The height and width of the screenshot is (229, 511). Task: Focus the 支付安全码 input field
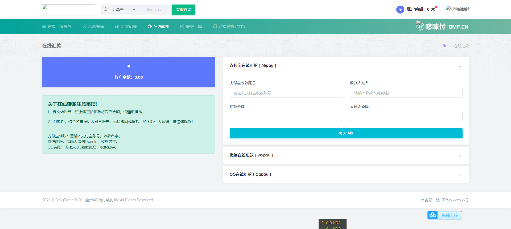tap(406, 117)
